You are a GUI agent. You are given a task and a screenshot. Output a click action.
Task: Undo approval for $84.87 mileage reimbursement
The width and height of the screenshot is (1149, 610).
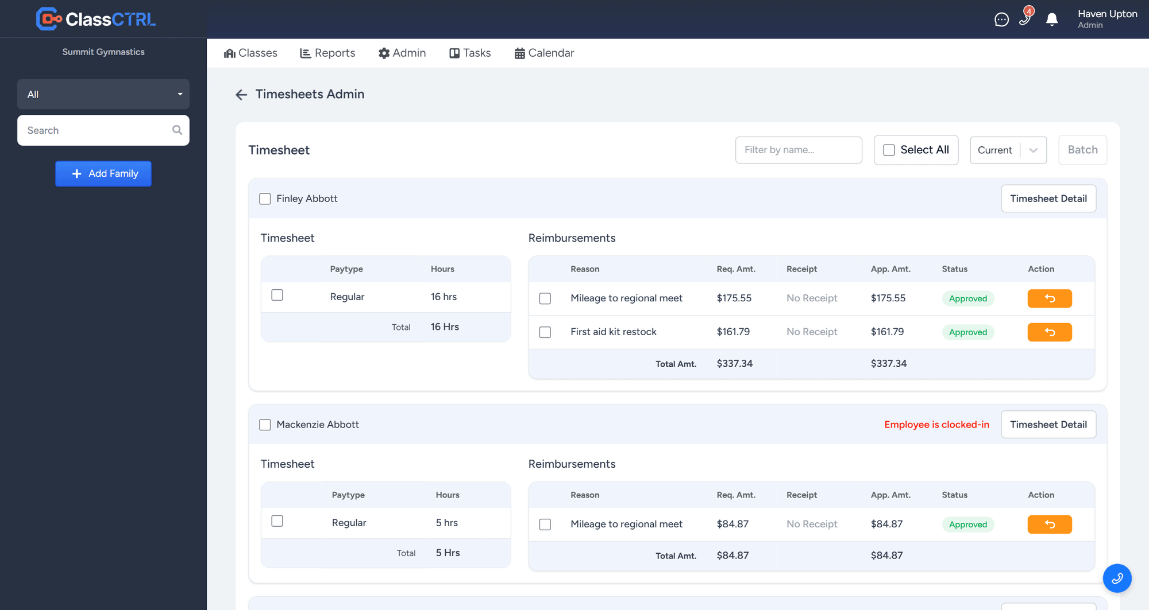(1050, 524)
